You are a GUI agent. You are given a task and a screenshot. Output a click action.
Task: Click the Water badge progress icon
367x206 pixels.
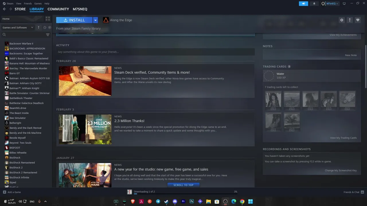coord(269,76)
